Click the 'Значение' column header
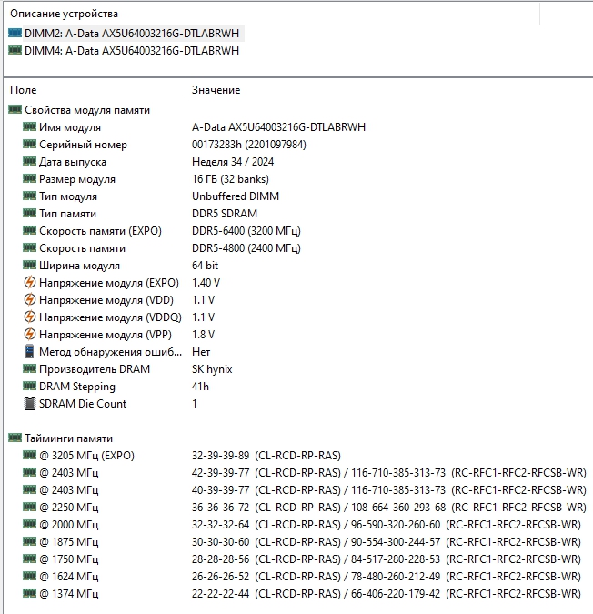The image size is (593, 614). [216, 90]
